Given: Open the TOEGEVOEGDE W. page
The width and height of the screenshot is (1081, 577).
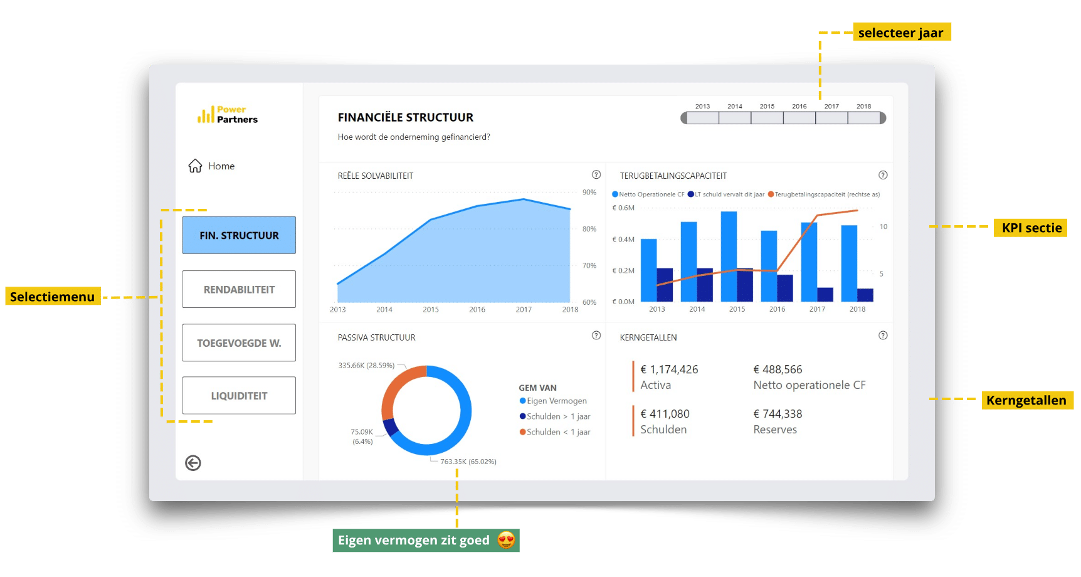Looking at the screenshot, I should [239, 343].
